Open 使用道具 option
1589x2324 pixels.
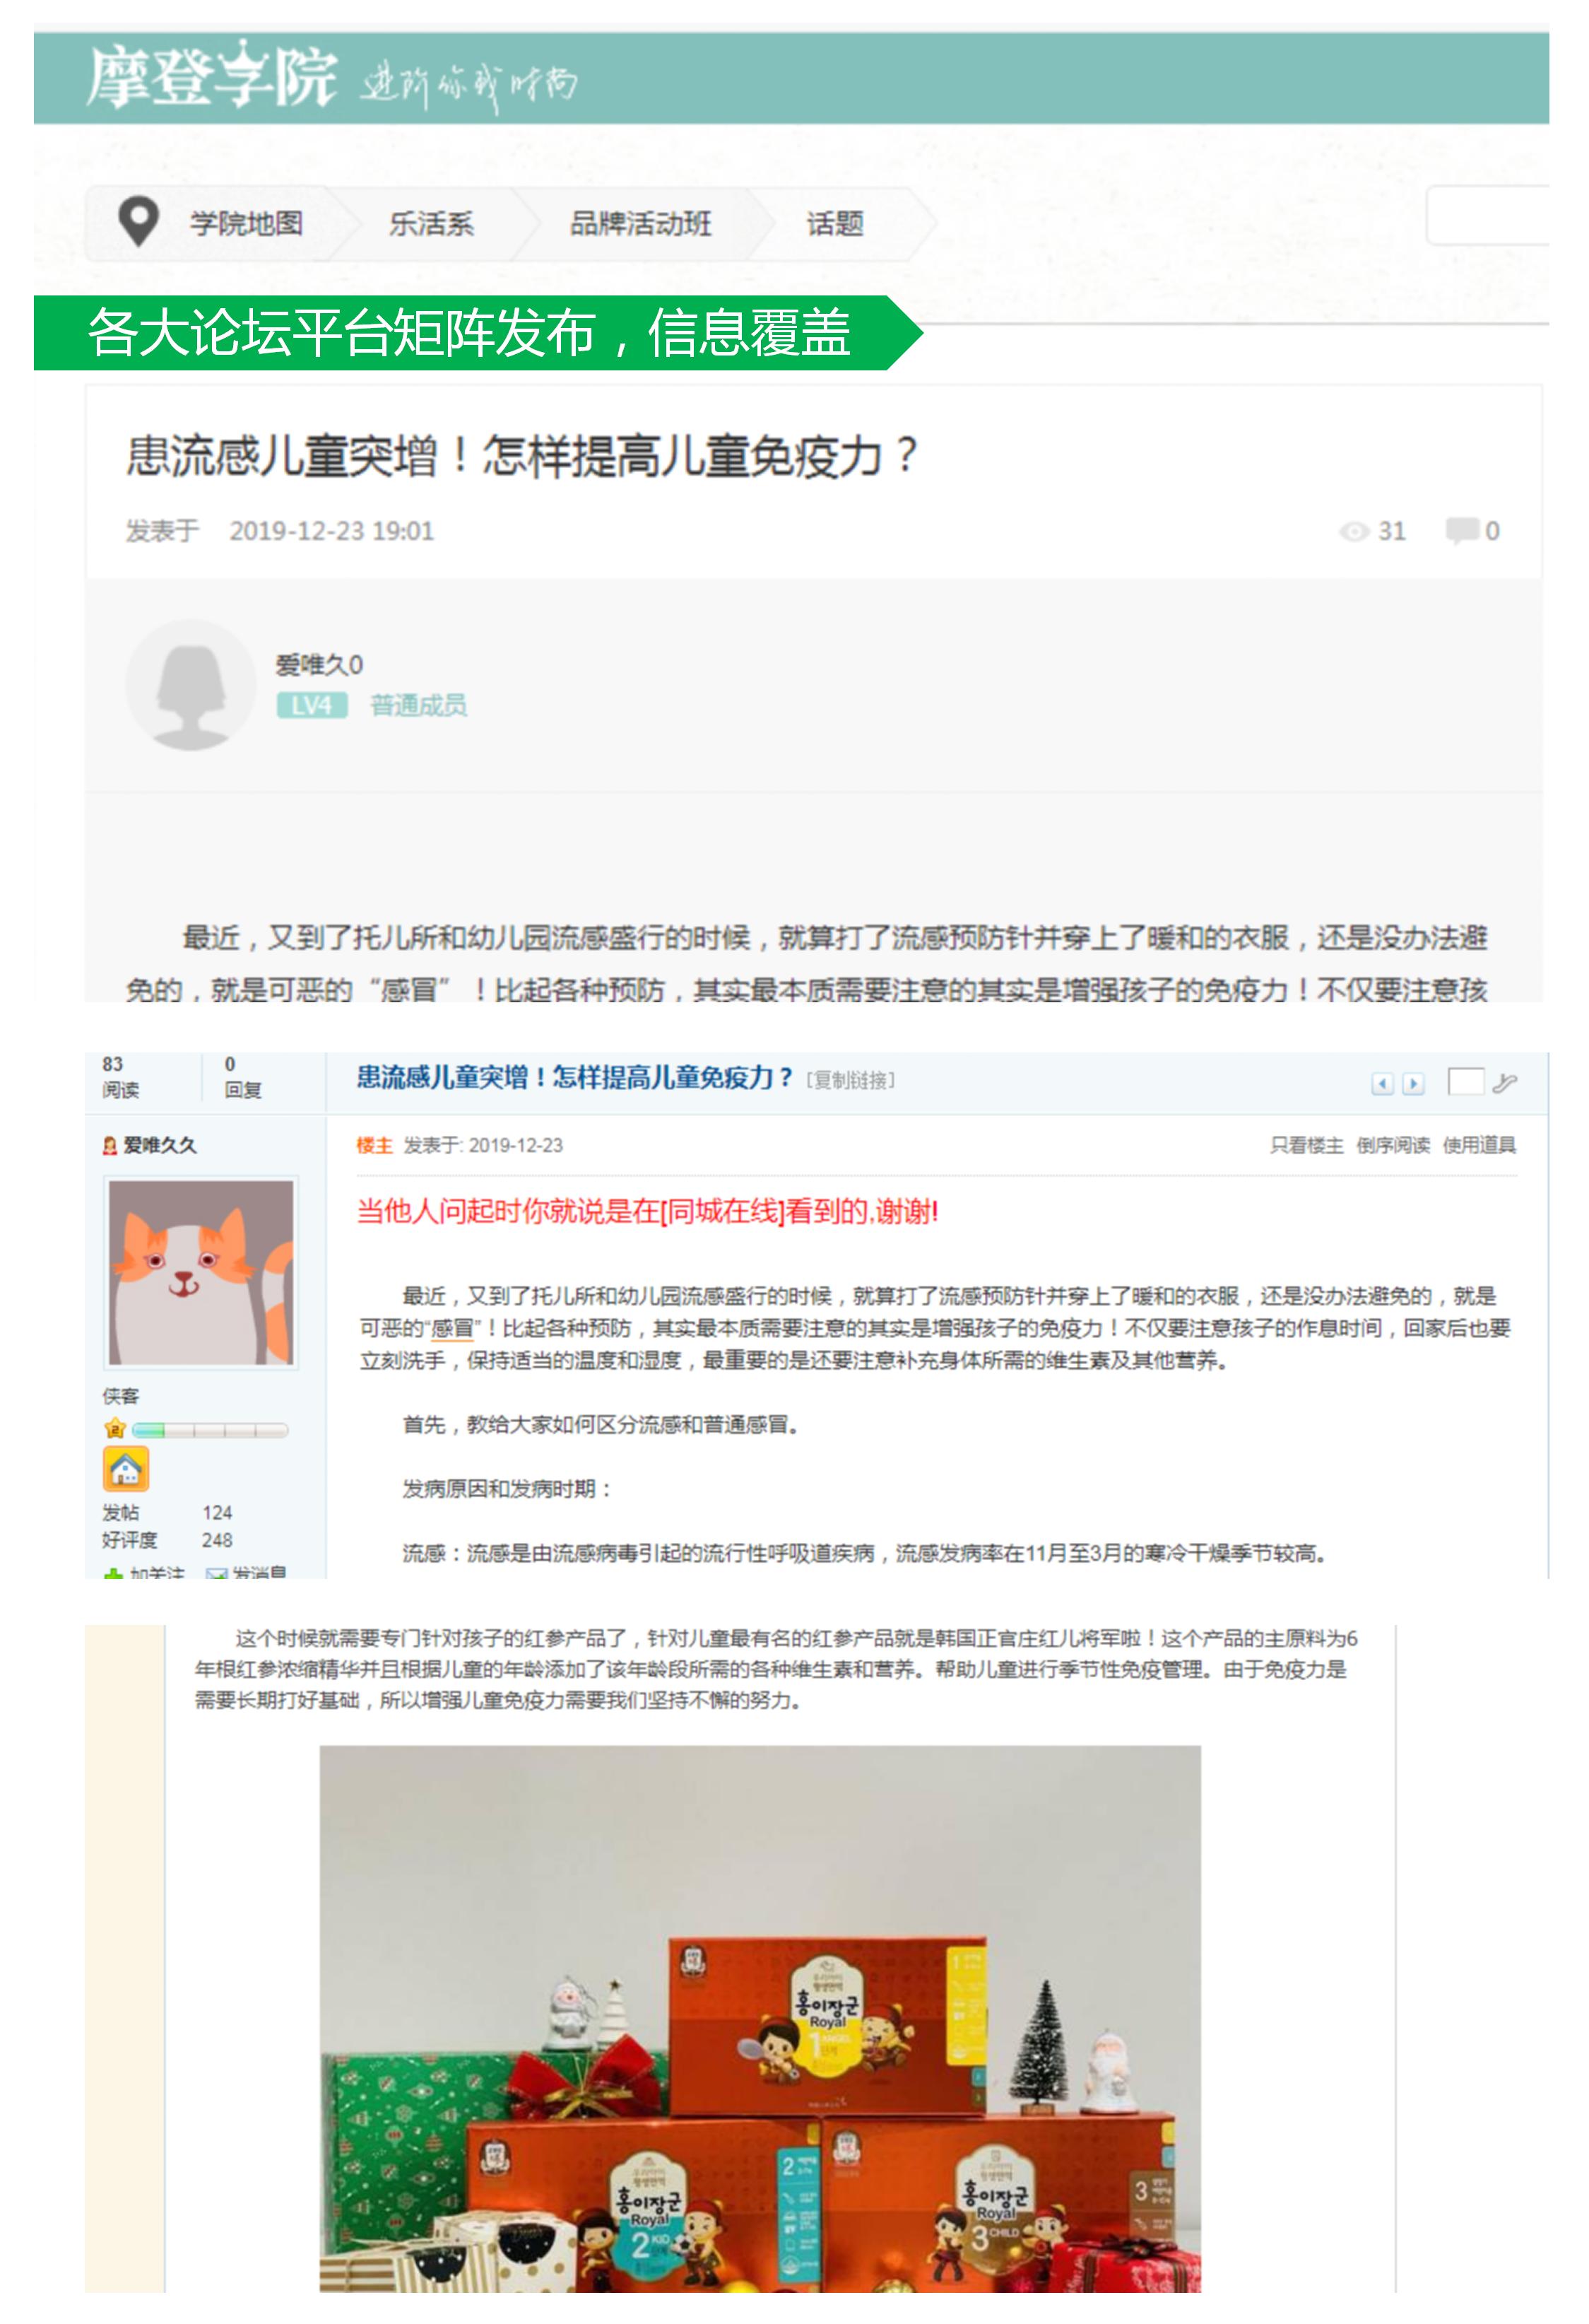coord(1479,1145)
